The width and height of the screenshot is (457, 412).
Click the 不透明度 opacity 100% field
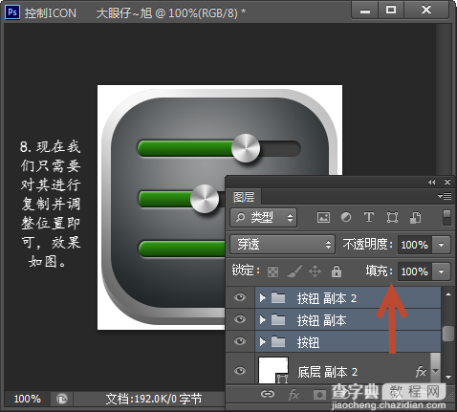(x=415, y=245)
